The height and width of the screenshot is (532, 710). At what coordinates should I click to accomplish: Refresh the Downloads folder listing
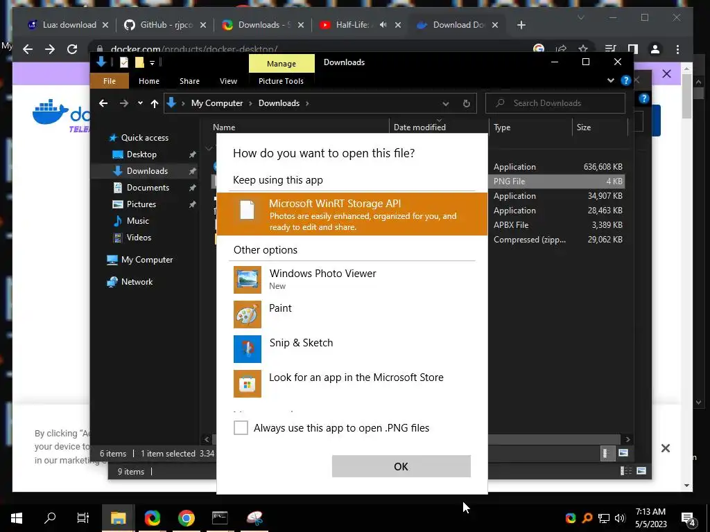(467, 104)
